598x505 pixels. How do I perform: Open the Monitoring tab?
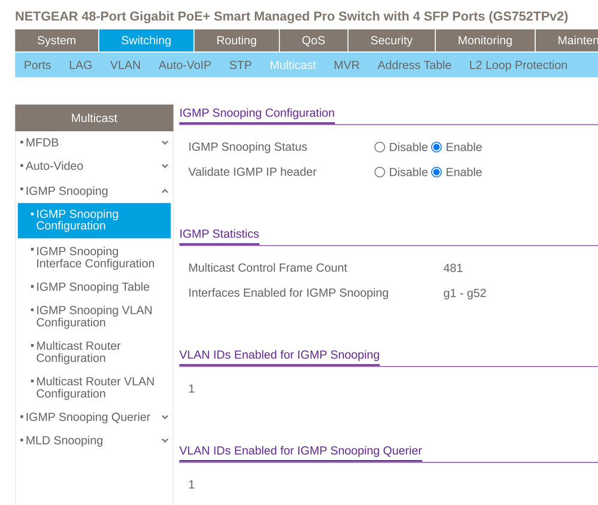click(485, 41)
